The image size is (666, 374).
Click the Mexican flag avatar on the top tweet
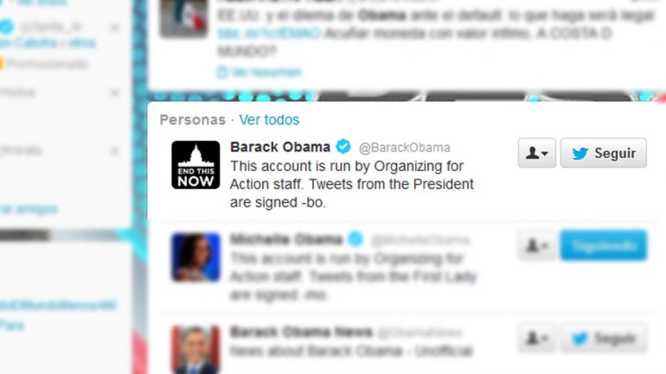pyautogui.click(x=184, y=17)
